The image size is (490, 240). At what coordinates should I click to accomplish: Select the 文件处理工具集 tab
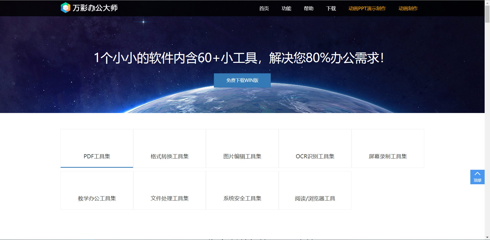[169, 190]
